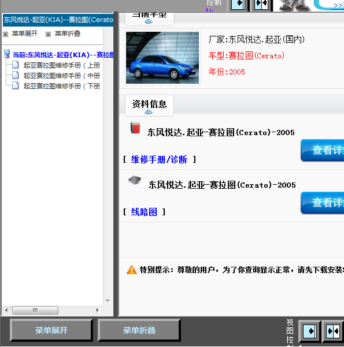Click the gray chip icon above 线路图
344x347 pixels.
135,180
